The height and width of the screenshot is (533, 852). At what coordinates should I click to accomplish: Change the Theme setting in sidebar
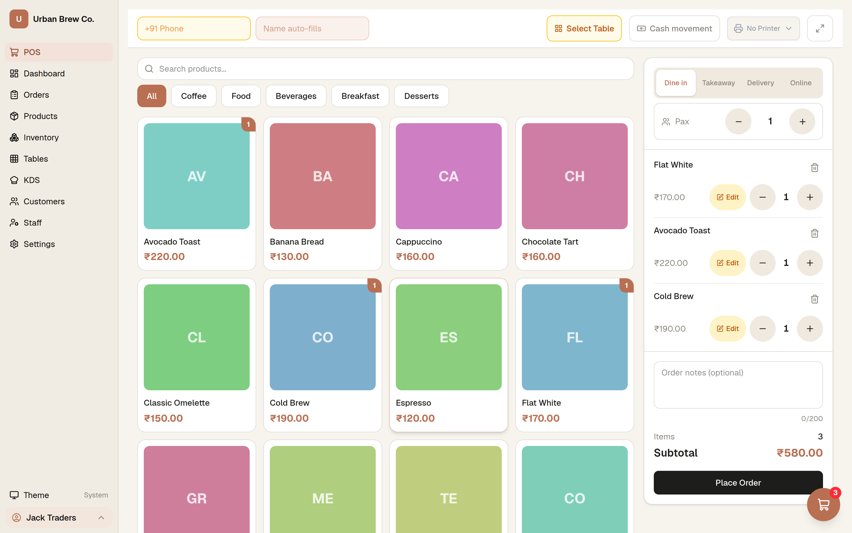pyautogui.click(x=59, y=495)
